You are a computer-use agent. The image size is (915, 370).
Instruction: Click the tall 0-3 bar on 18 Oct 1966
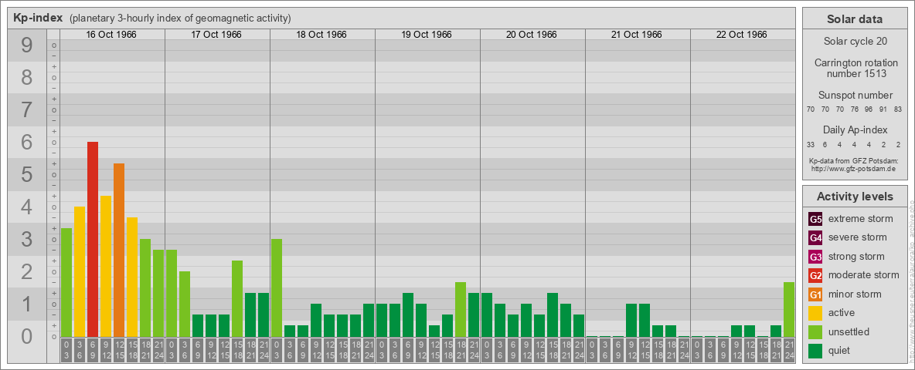pyautogui.click(x=277, y=288)
